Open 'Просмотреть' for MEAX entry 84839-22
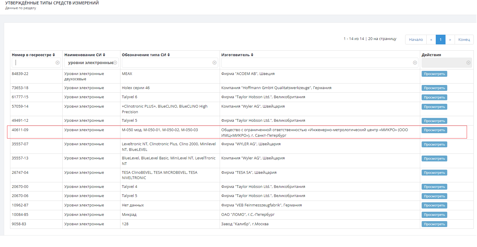The image size is (477, 247). (x=434, y=74)
